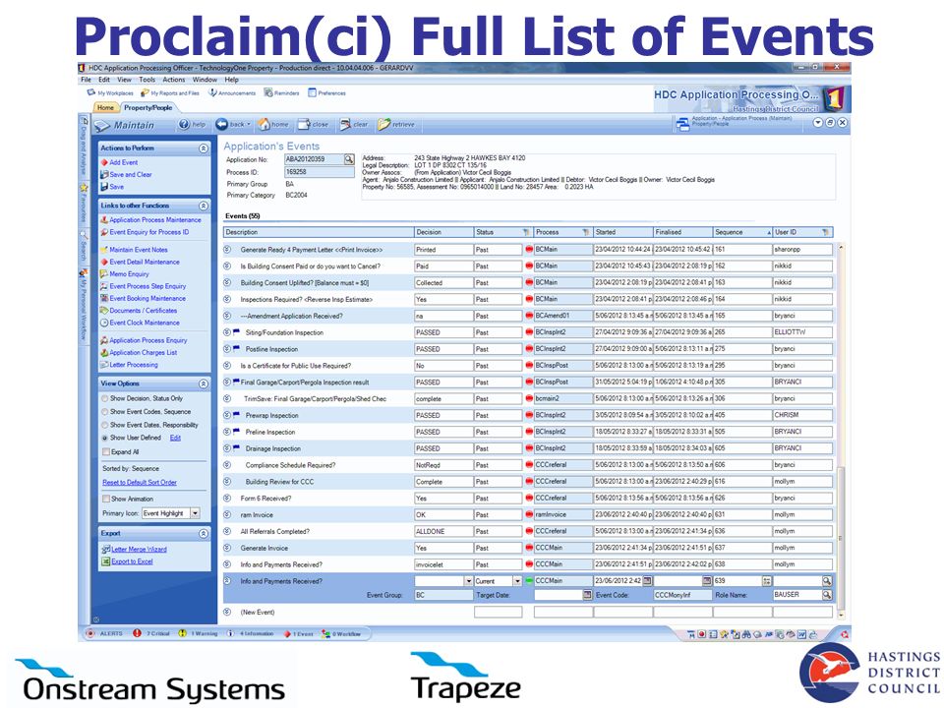Tick the Expand All checkbox
Screen dimensions: 944x708
pos(106,452)
